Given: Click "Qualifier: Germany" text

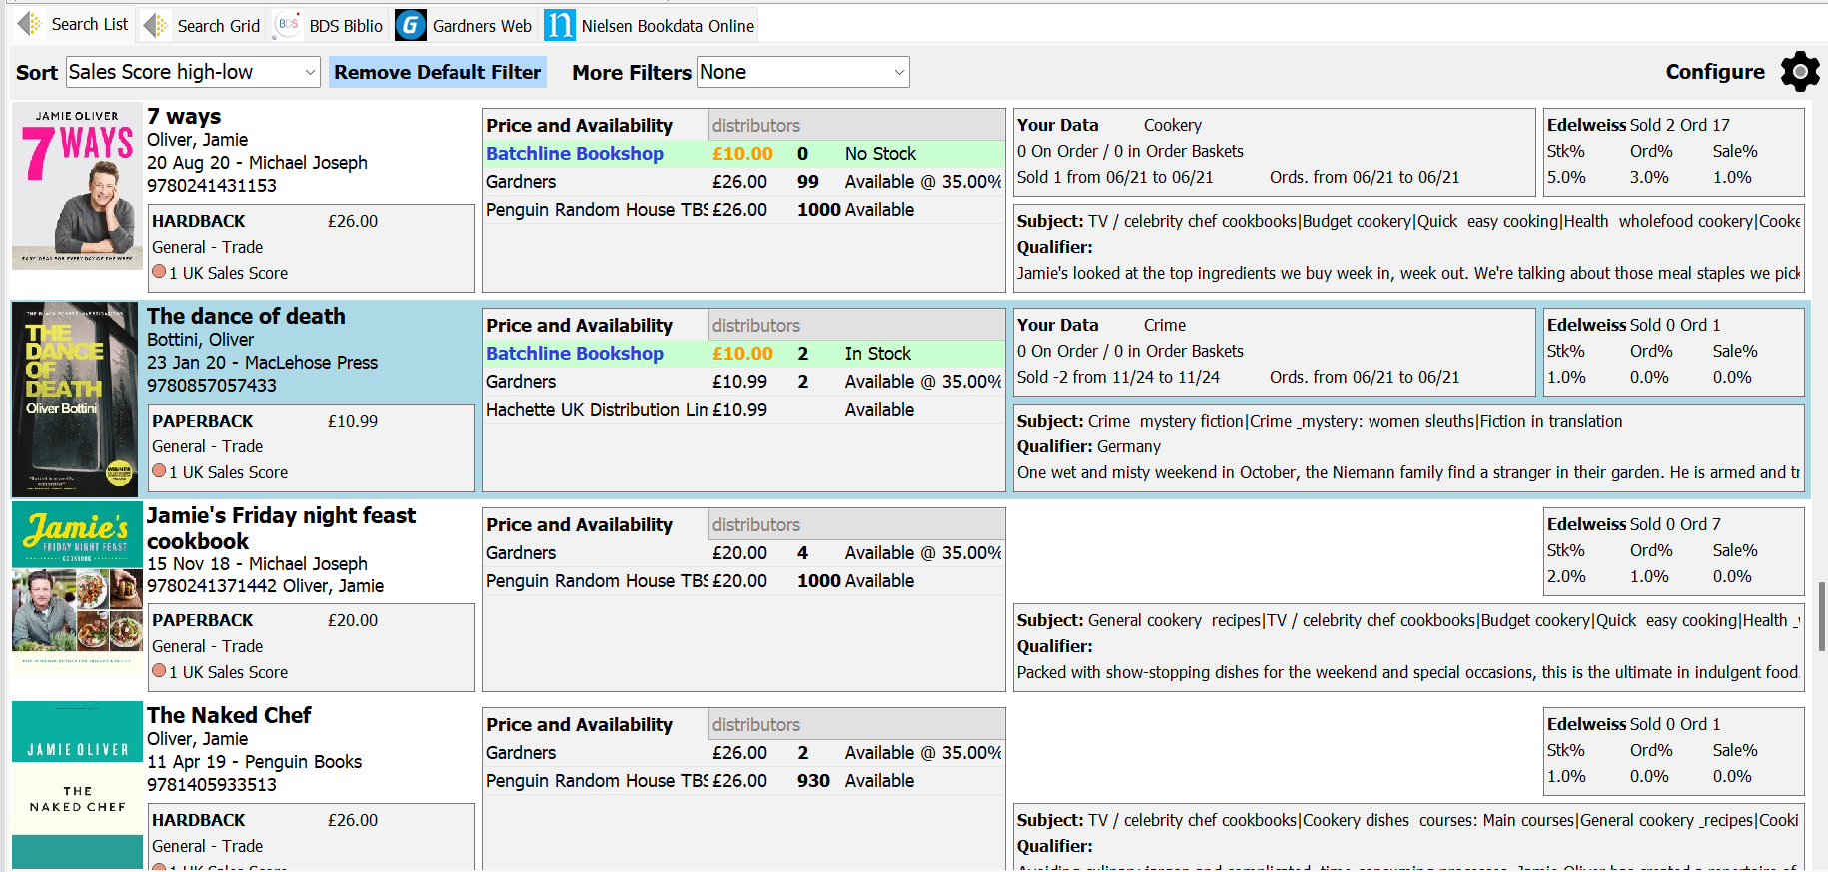Looking at the screenshot, I should pos(1089,447).
